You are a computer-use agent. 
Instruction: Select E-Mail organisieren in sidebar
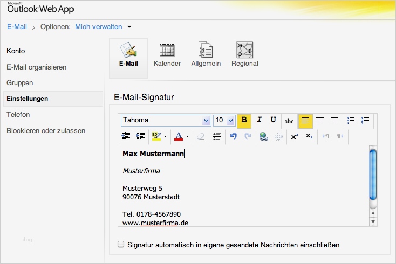pyautogui.click(x=36, y=67)
